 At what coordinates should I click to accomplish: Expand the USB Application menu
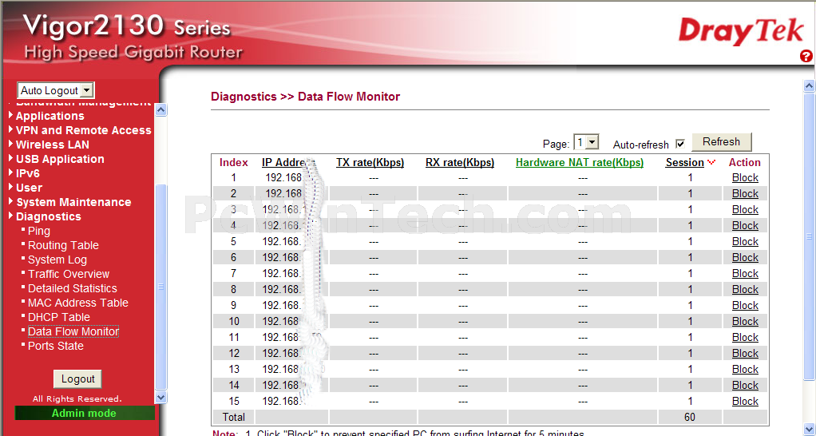[60, 159]
